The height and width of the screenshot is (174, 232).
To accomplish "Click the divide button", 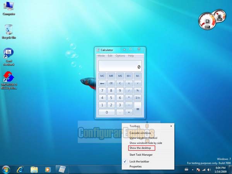I will 129,90.
